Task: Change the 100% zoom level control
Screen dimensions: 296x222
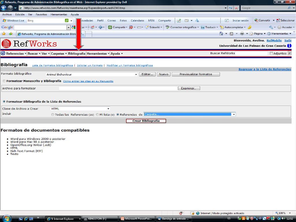Action: pos(283,213)
